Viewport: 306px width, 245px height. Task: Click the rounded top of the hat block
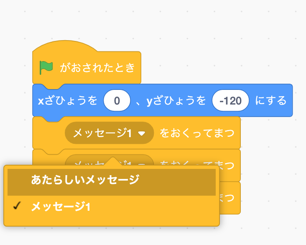65,46
